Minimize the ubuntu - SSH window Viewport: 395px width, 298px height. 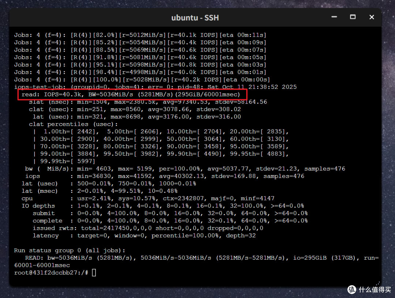334,17
